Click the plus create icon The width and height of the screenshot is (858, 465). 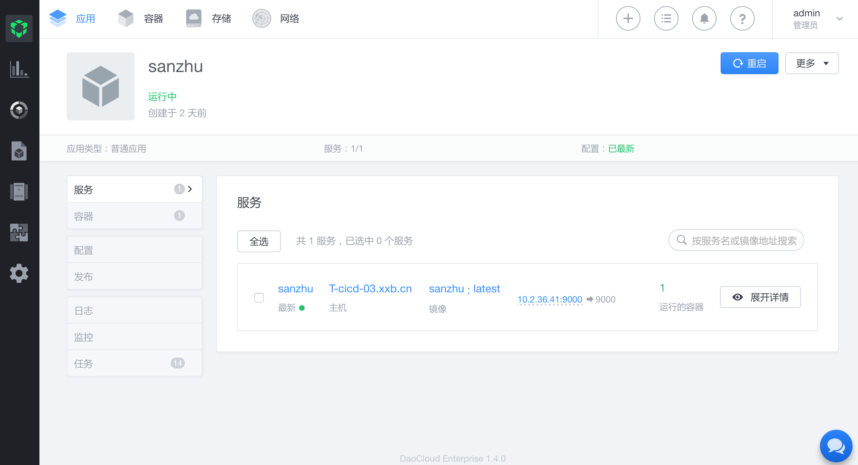(x=628, y=18)
